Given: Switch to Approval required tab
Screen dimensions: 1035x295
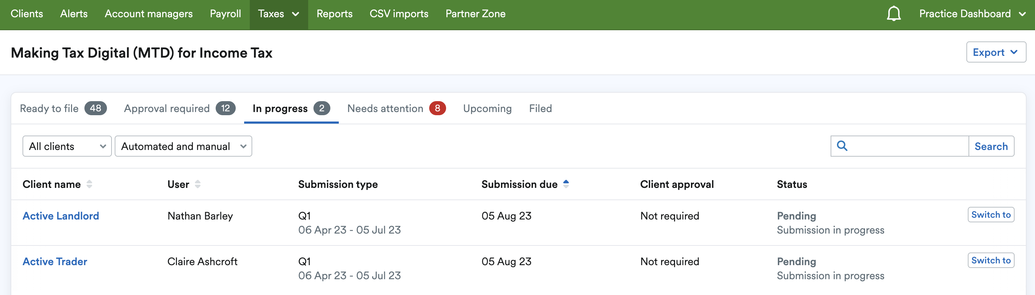Looking at the screenshot, I should click(180, 109).
